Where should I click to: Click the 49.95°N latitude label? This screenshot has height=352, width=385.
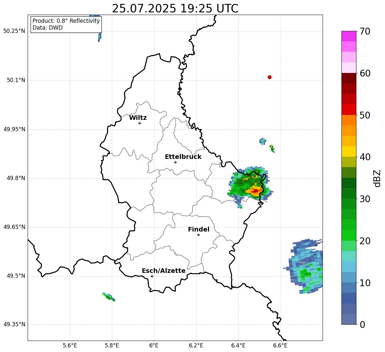pos(14,129)
